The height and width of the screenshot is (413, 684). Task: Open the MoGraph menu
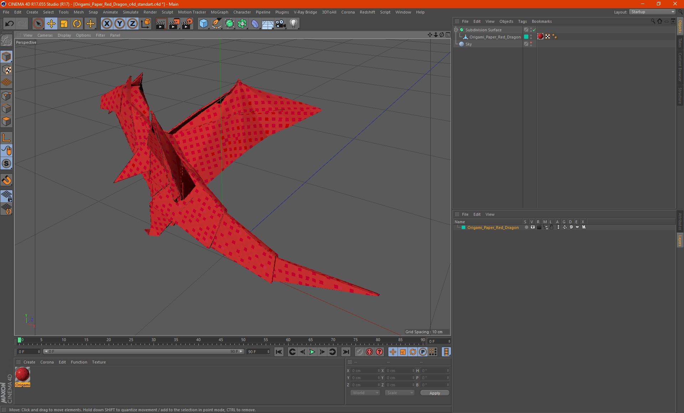tap(219, 12)
